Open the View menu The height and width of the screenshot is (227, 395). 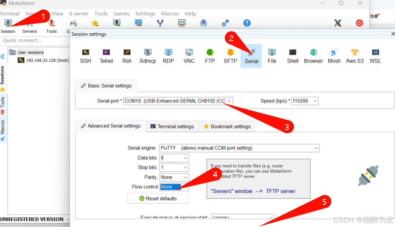coord(58,14)
